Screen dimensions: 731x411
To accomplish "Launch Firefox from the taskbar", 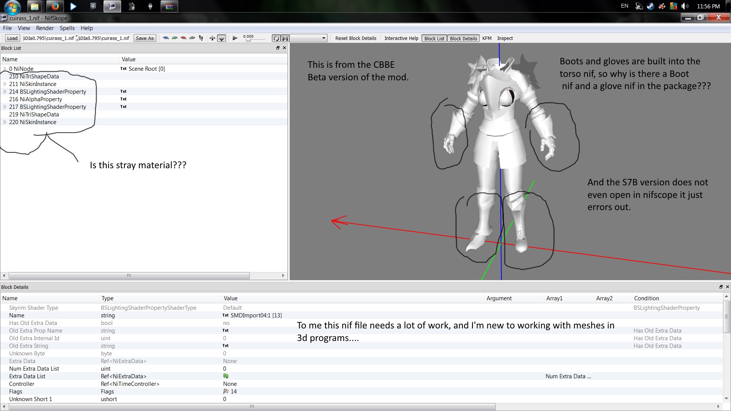I will coord(55,6).
